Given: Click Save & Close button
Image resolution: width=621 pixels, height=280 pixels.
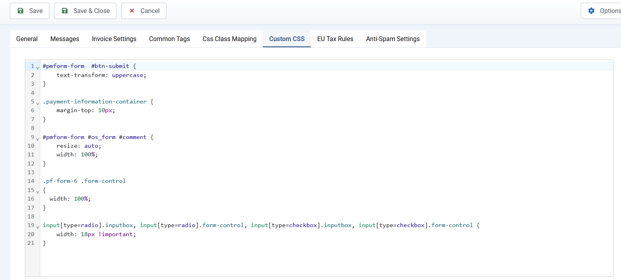Looking at the screenshot, I should 85,11.
